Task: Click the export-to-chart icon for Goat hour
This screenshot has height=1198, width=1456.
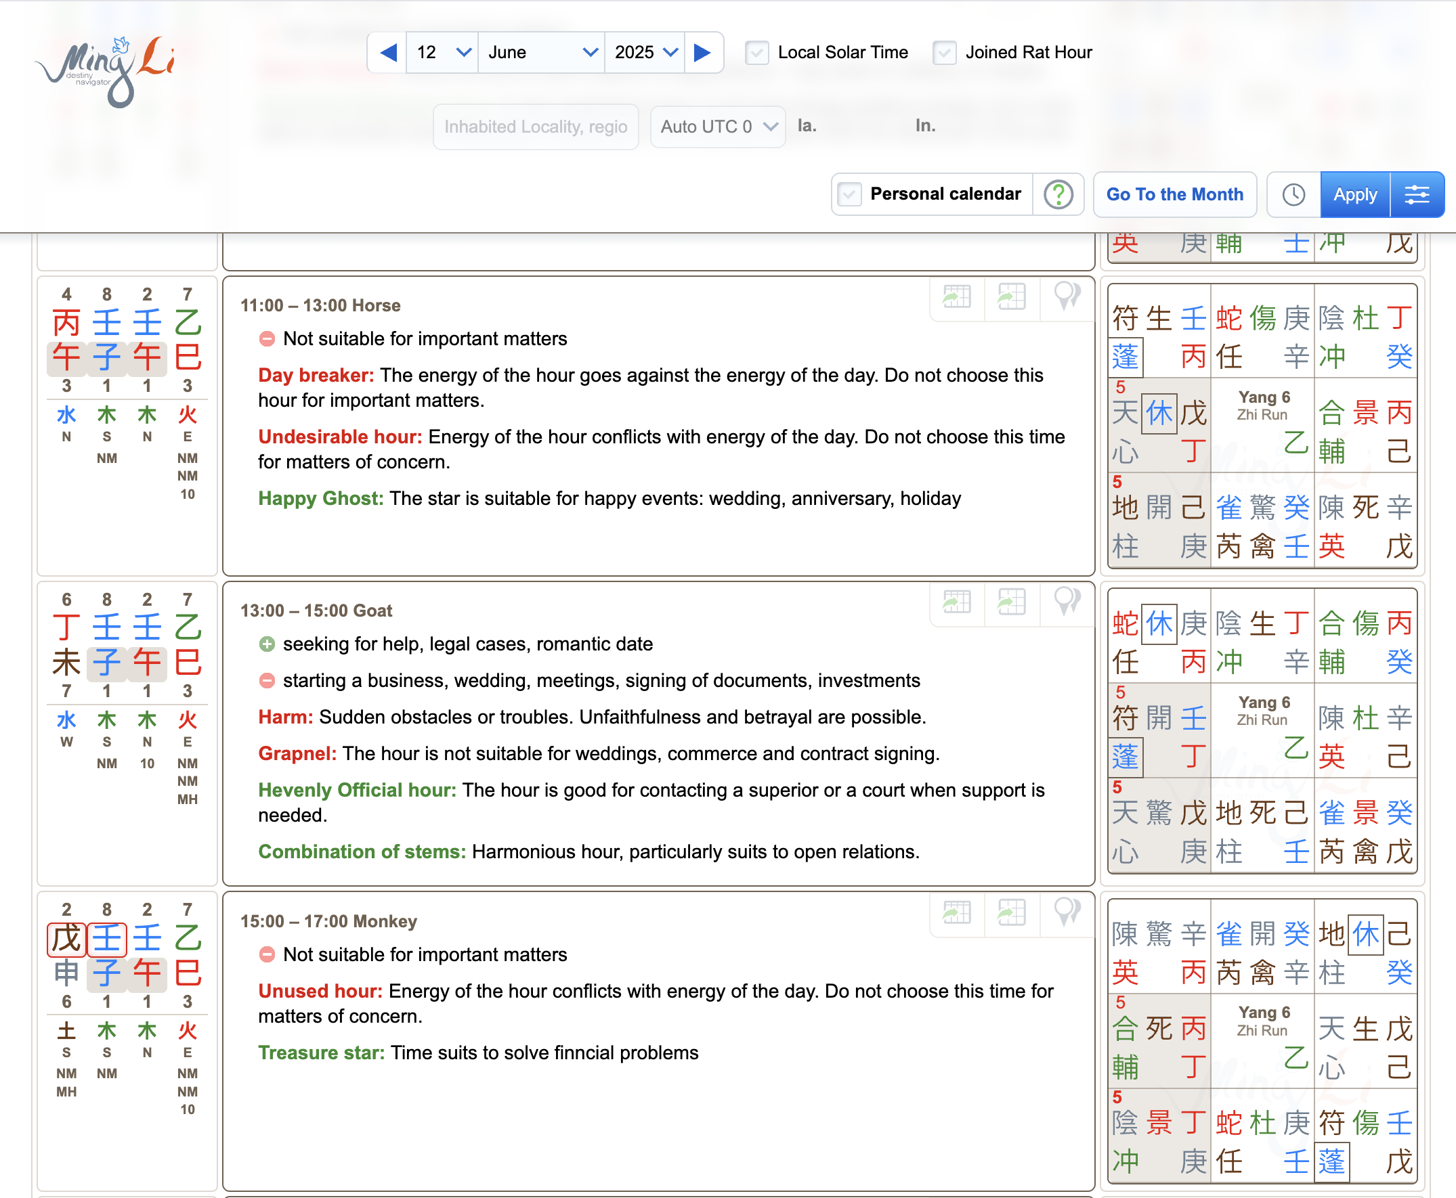Action: [x=956, y=603]
